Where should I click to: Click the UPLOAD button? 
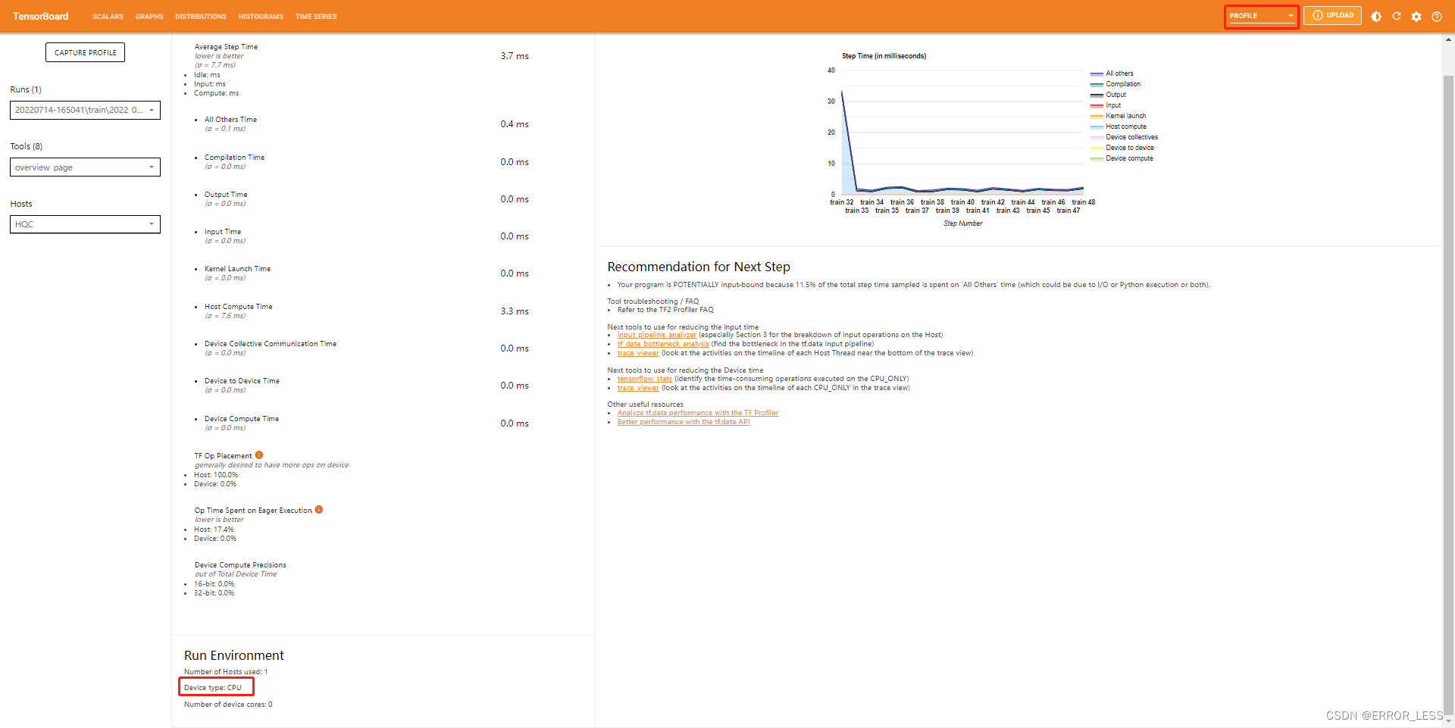1332,15
